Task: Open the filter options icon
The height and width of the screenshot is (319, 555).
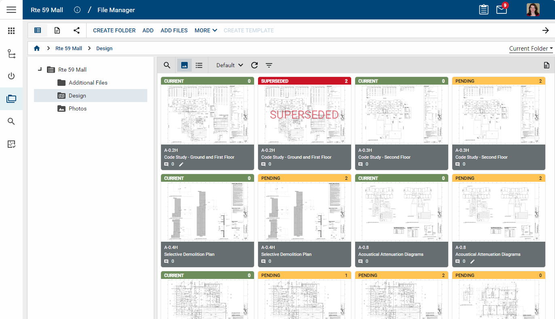Action: click(x=269, y=65)
